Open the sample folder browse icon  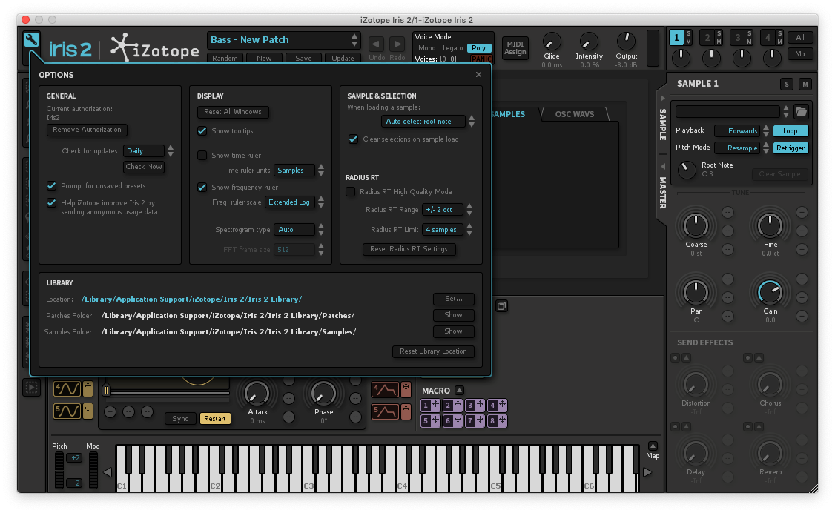[x=801, y=112]
